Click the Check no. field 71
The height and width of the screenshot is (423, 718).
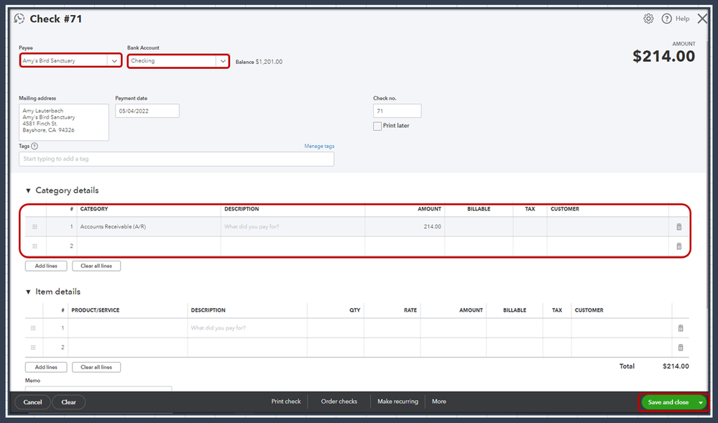coord(397,111)
